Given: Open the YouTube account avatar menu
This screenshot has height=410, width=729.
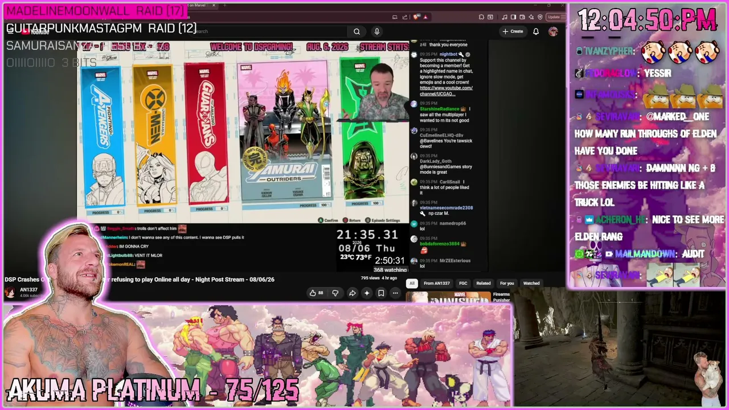Looking at the screenshot, I should [552, 32].
